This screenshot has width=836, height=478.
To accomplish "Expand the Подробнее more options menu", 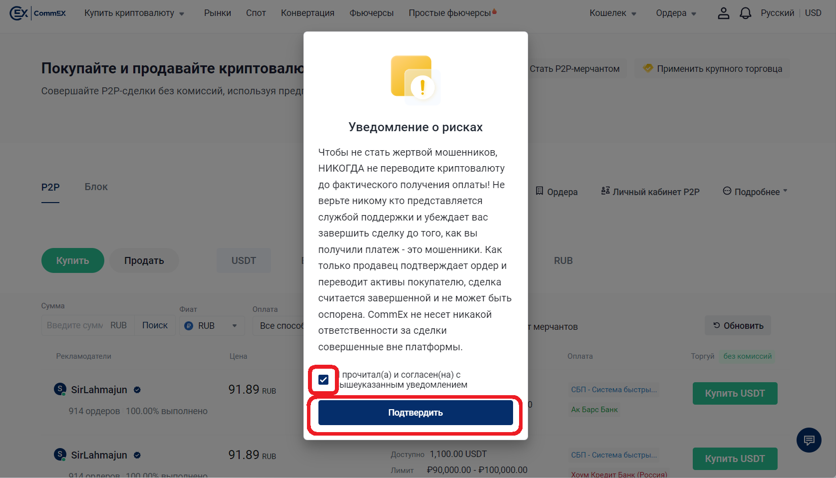I will click(x=755, y=192).
